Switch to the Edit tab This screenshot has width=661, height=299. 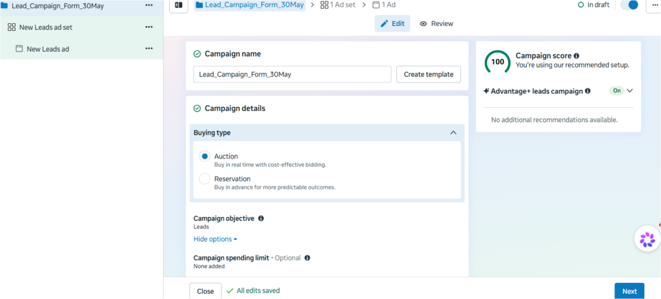(x=392, y=24)
